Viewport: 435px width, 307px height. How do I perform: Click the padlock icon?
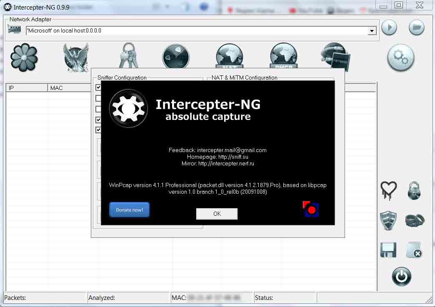pyautogui.click(x=414, y=190)
